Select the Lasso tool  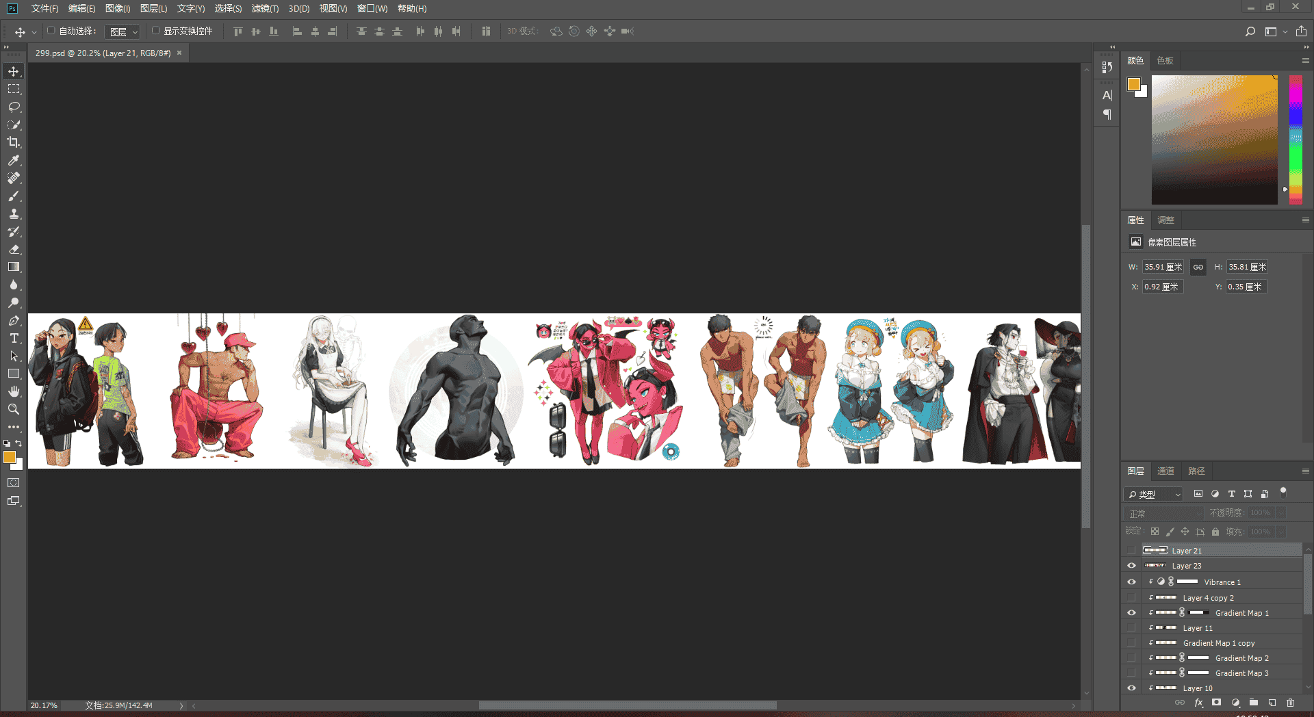14,107
